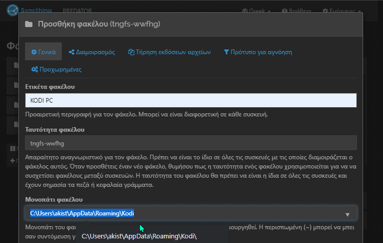Open the Ενέργειες actions menu
Screen dimensions: 383x243
click(342, 11)
